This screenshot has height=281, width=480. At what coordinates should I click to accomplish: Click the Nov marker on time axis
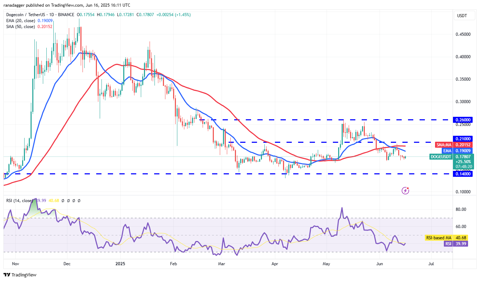click(15, 263)
